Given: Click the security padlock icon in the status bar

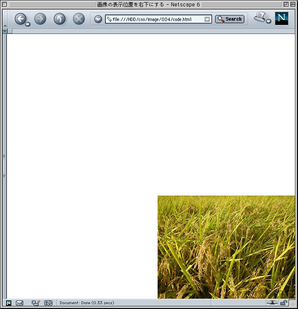Looking at the screenshot, I should (x=284, y=303).
